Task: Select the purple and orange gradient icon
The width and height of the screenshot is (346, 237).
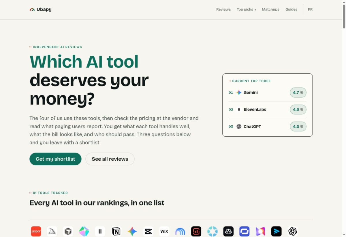Action: click(260, 231)
